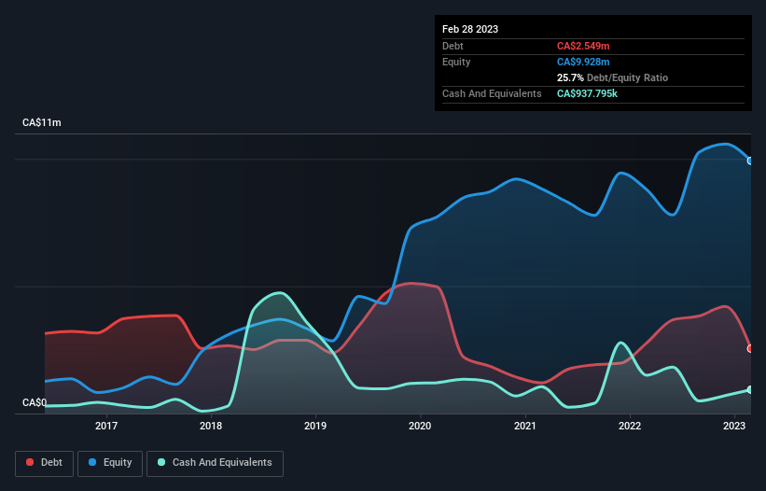Click Cash And Equivalents label in tooltip
This screenshot has width=766, height=491.
(x=492, y=93)
